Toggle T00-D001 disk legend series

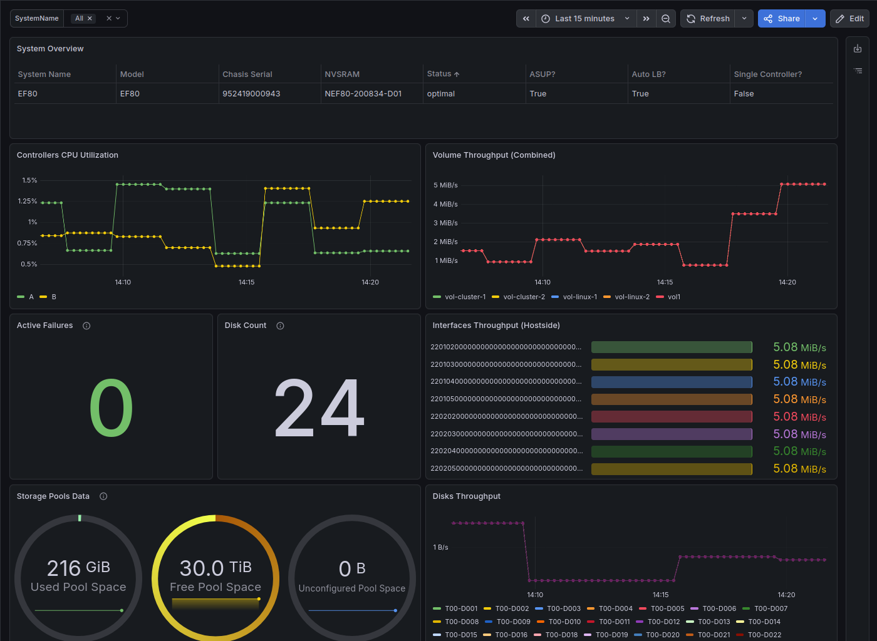[461, 608]
